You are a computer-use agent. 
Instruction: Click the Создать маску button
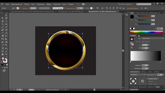point(153,79)
